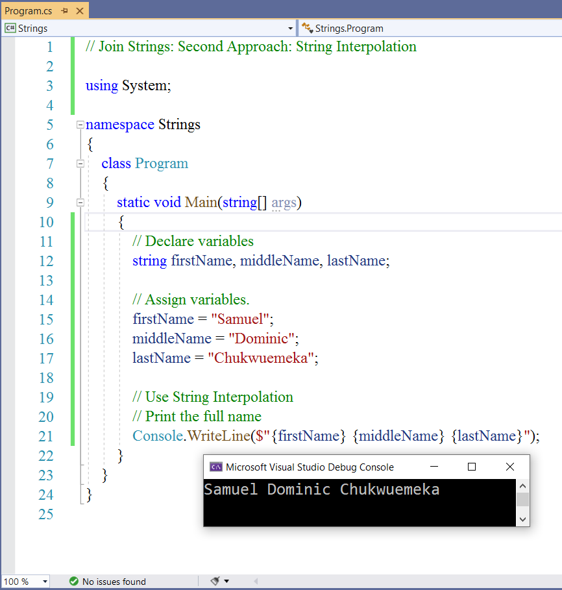This screenshot has width=562, height=590.
Task: Click the Join Strings comment on line 1
Action: 251,47
